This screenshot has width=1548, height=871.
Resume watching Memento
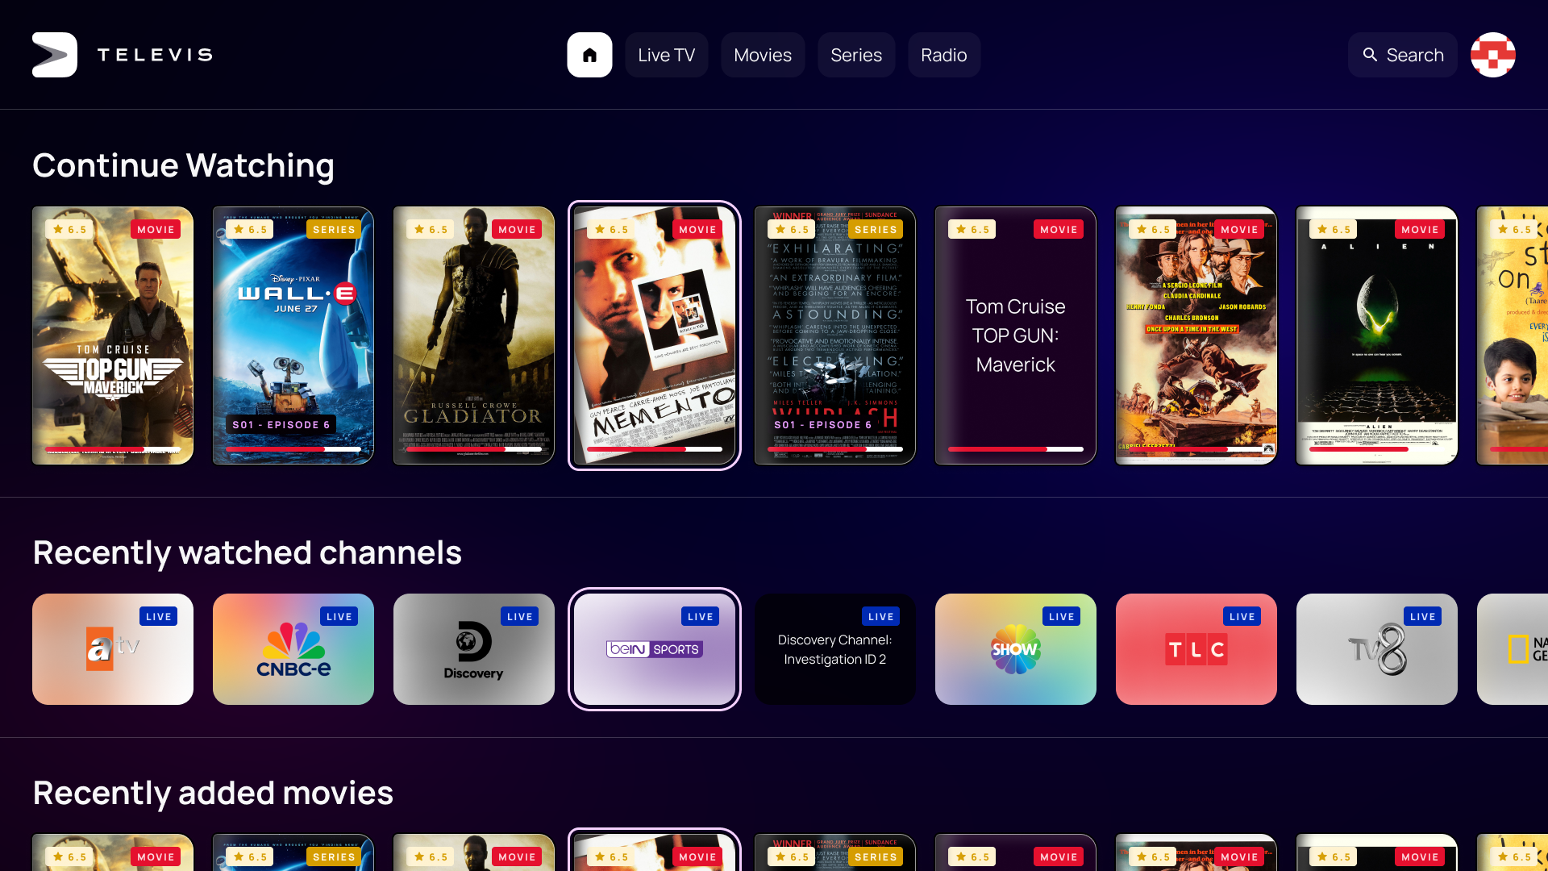tap(654, 335)
